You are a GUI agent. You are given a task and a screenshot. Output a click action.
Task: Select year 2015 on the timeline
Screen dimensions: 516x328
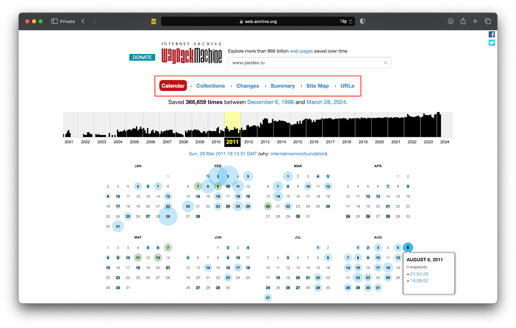pos(298,142)
